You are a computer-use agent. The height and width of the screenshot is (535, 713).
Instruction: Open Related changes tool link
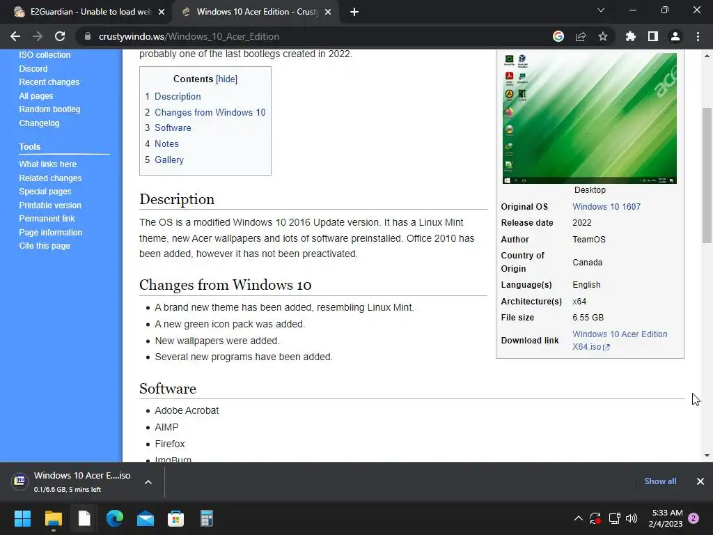pos(50,178)
